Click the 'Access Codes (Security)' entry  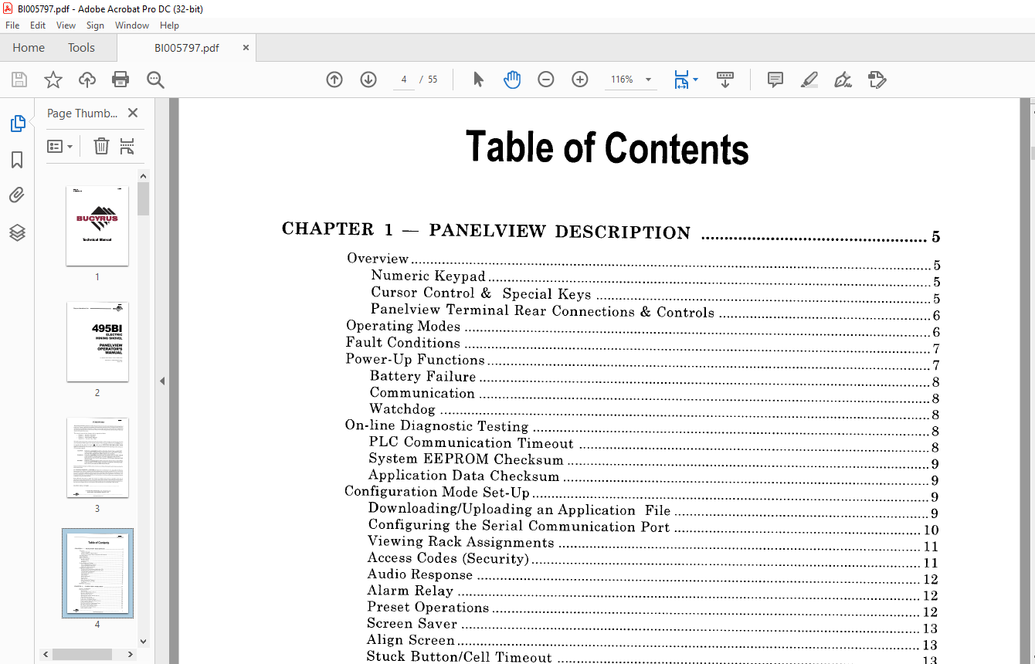pyautogui.click(x=448, y=558)
